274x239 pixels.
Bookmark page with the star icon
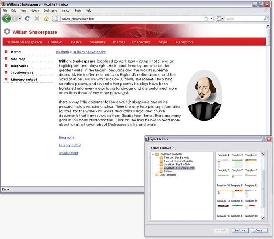click(x=206, y=19)
